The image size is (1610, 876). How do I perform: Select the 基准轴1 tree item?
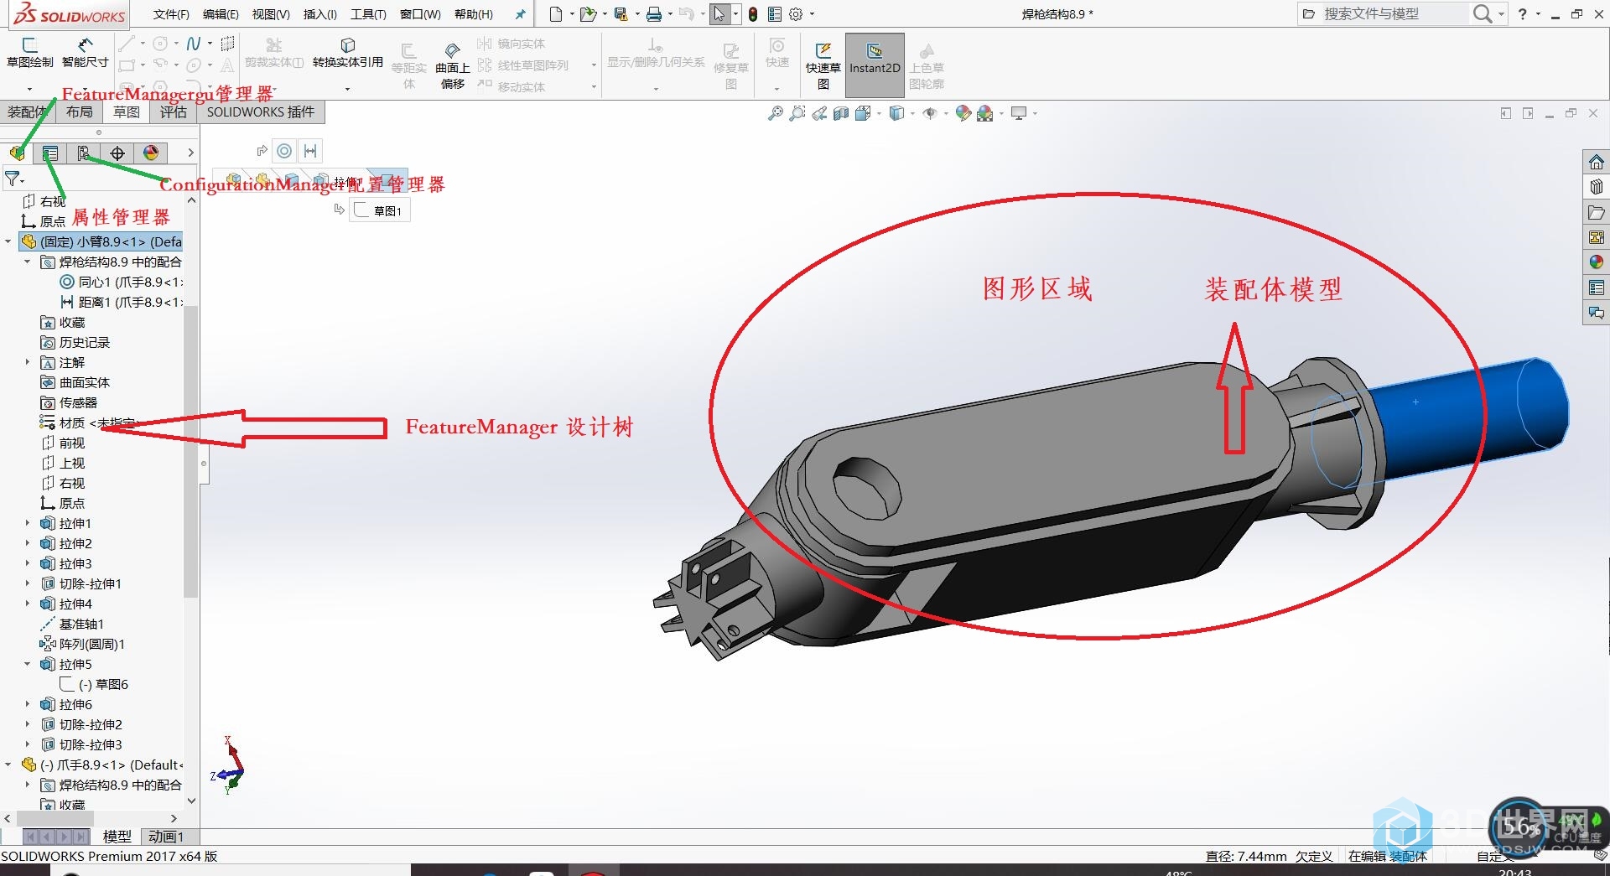[71, 624]
